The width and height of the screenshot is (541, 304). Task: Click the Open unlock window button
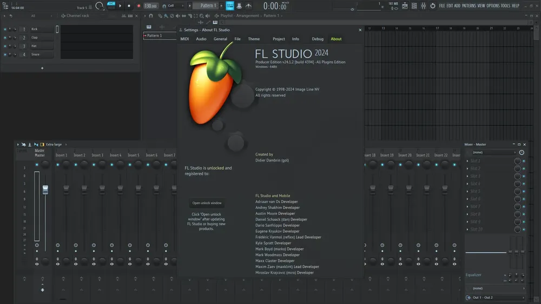coord(207,203)
